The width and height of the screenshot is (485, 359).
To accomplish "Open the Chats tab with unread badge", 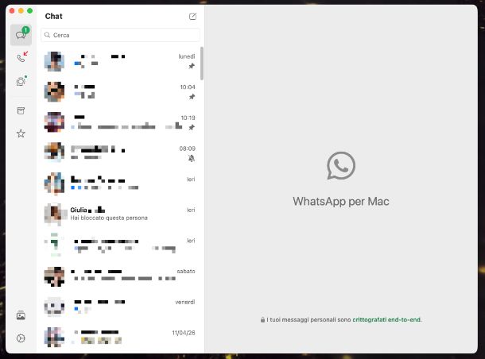I will [x=21, y=35].
